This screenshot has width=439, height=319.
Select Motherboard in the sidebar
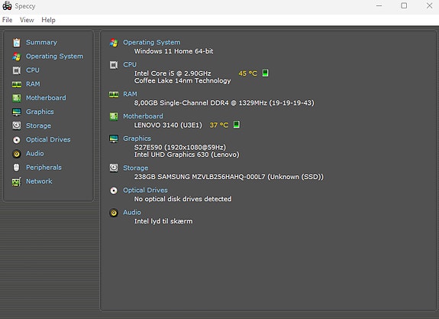pos(46,98)
